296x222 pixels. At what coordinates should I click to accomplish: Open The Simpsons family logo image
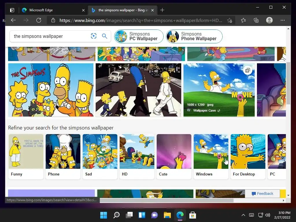pos(51,90)
